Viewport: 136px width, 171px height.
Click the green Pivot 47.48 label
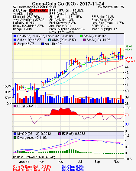(x=129, y=48)
